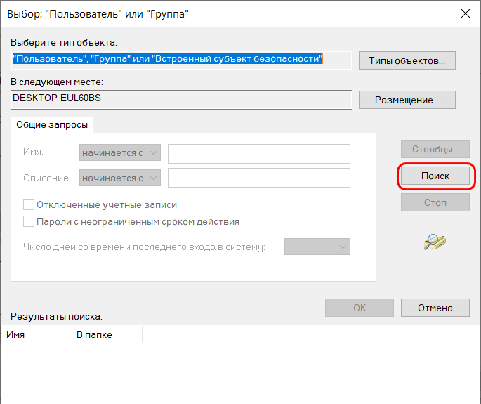481x404 pixels.
Task: Click the 'Столбцы...' button
Action: [435, 149]
